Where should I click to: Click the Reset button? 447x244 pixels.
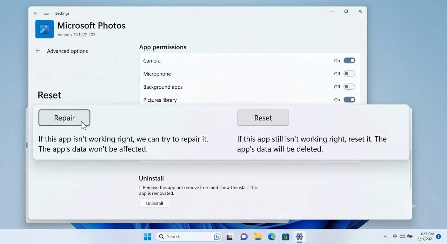click(x=263, y=118)
